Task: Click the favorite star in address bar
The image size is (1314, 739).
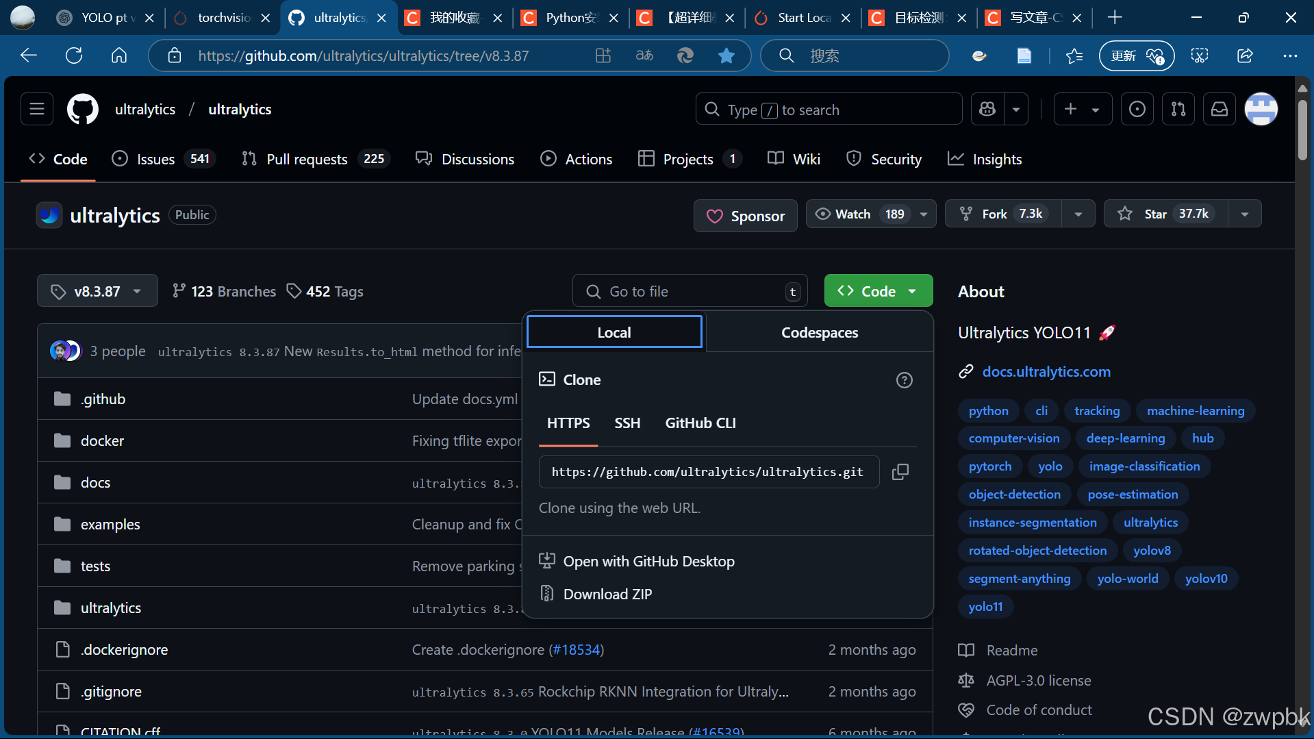Action: 727,55
